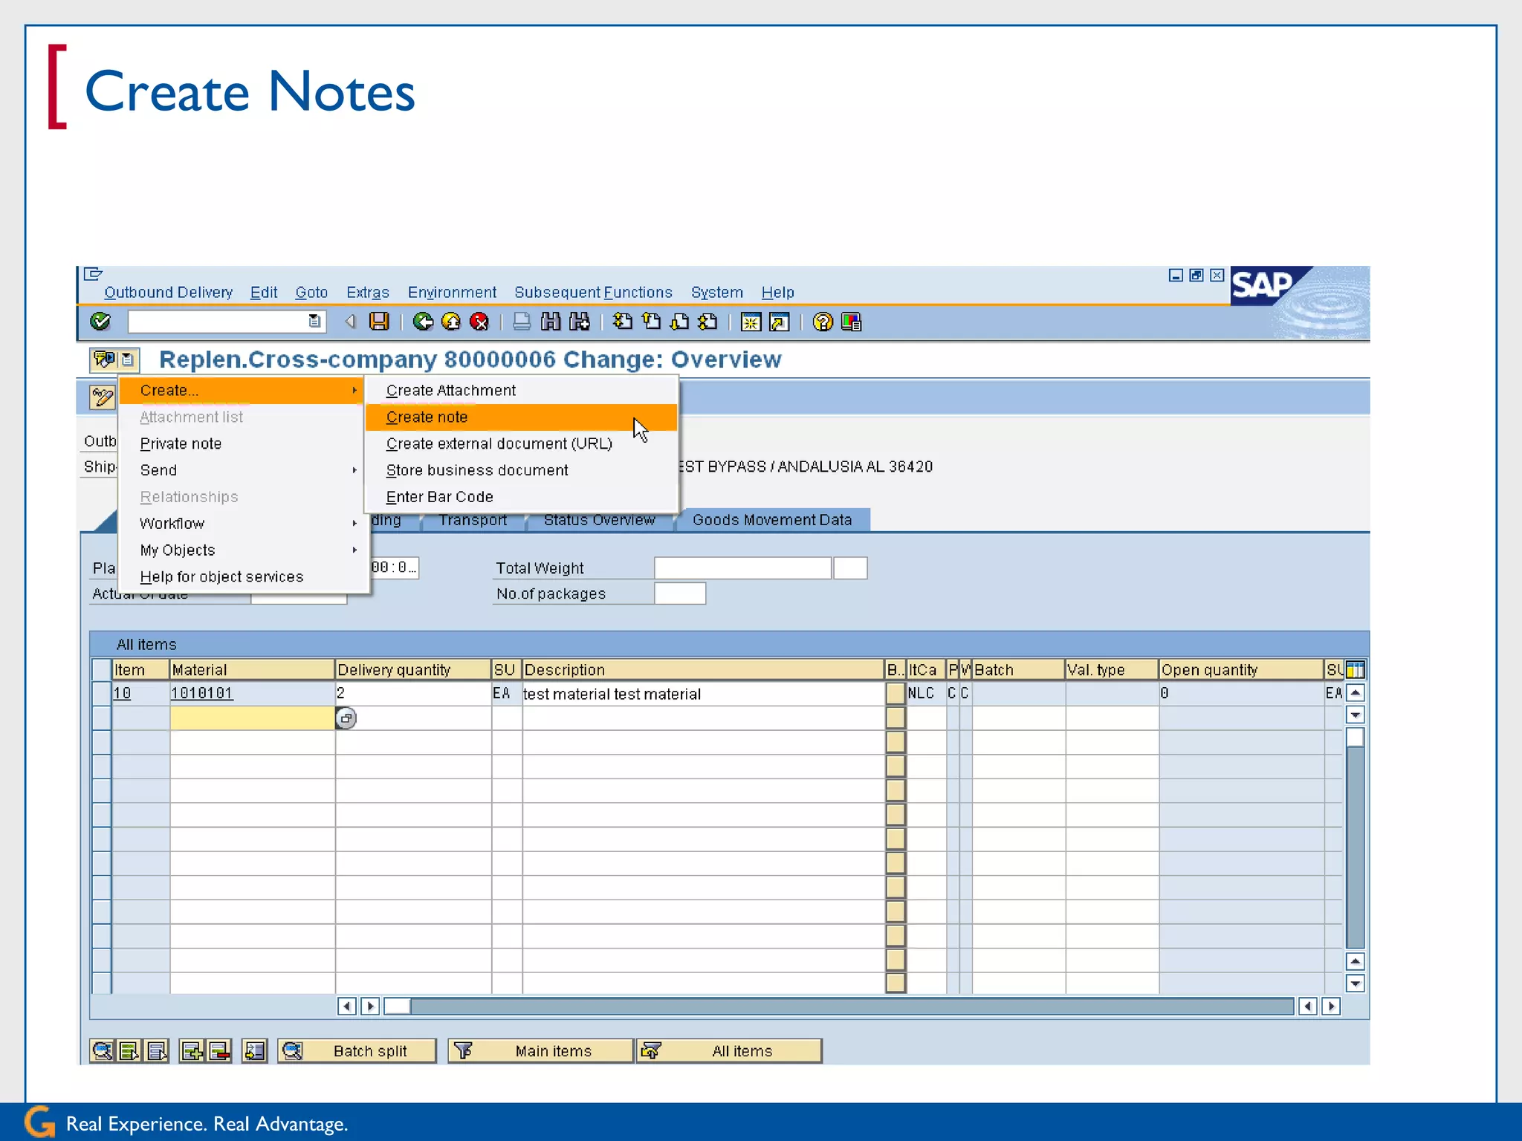Image resolution: width=1522 pixels, height=1141 pixels.
Task: Click the Services for Object icon
Action: tap(105, 360)
